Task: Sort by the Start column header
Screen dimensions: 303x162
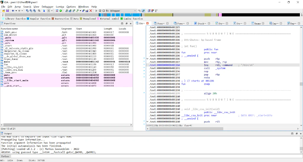Action: click(89, 29)
